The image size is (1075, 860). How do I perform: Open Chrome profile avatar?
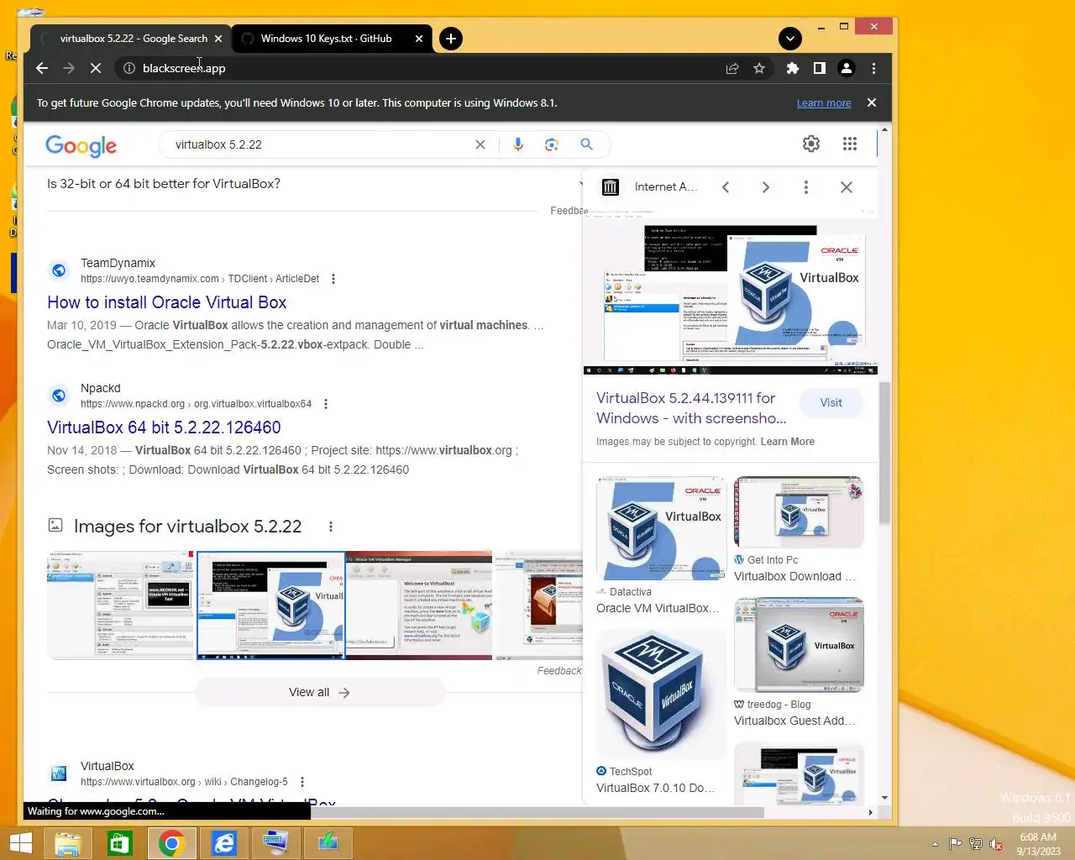[x=847, y=69]
